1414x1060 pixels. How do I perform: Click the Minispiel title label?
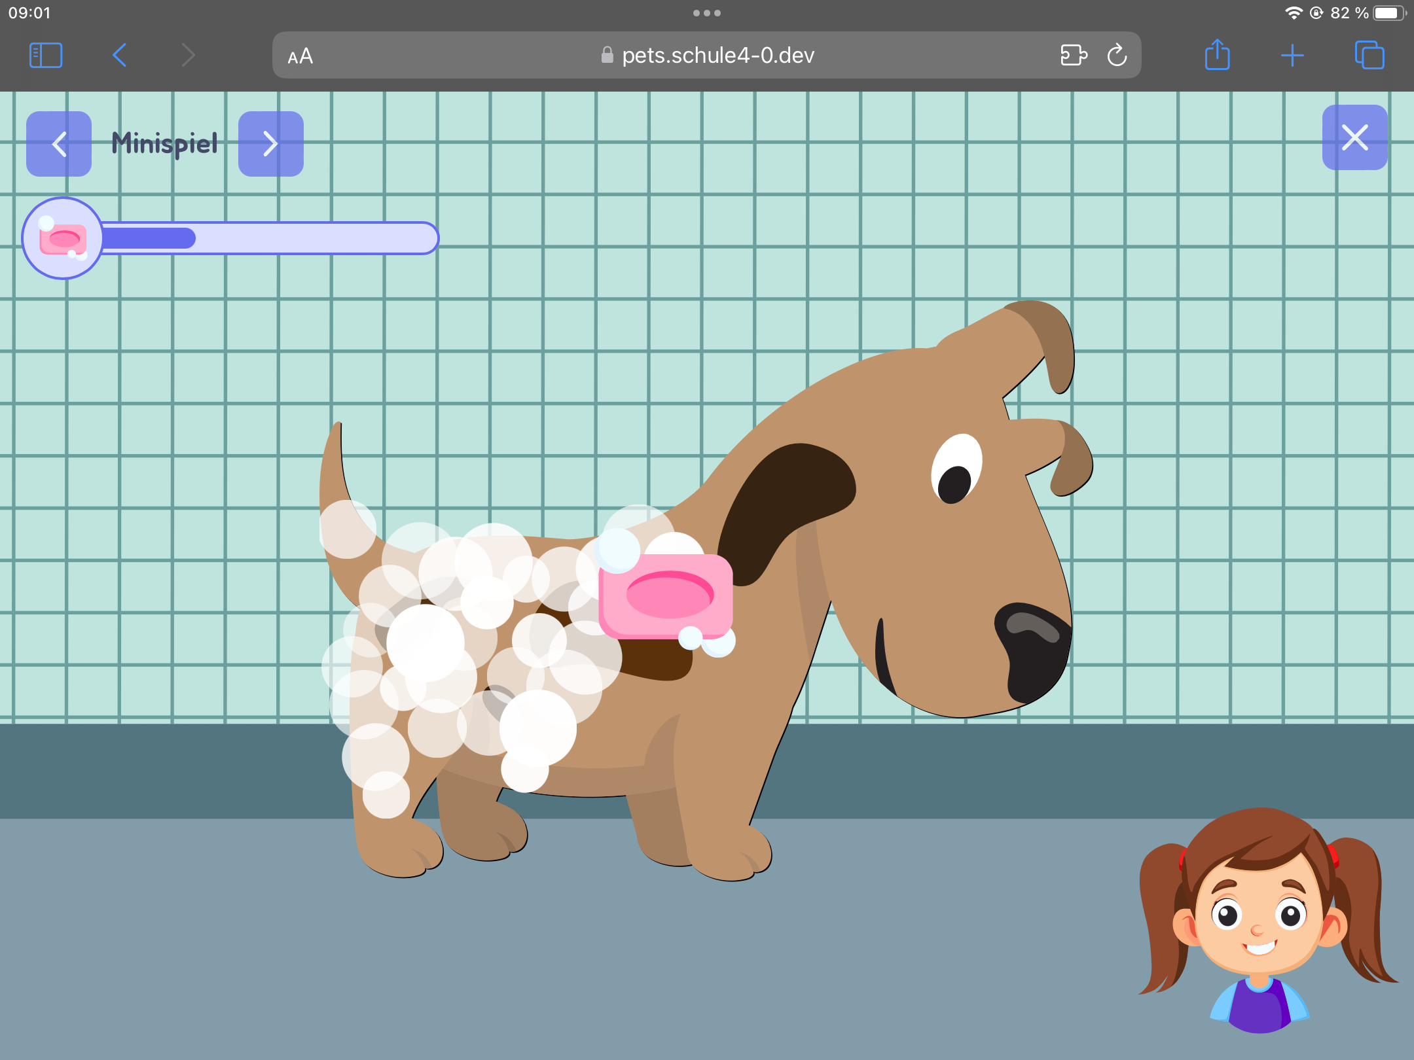coord(164,144)
